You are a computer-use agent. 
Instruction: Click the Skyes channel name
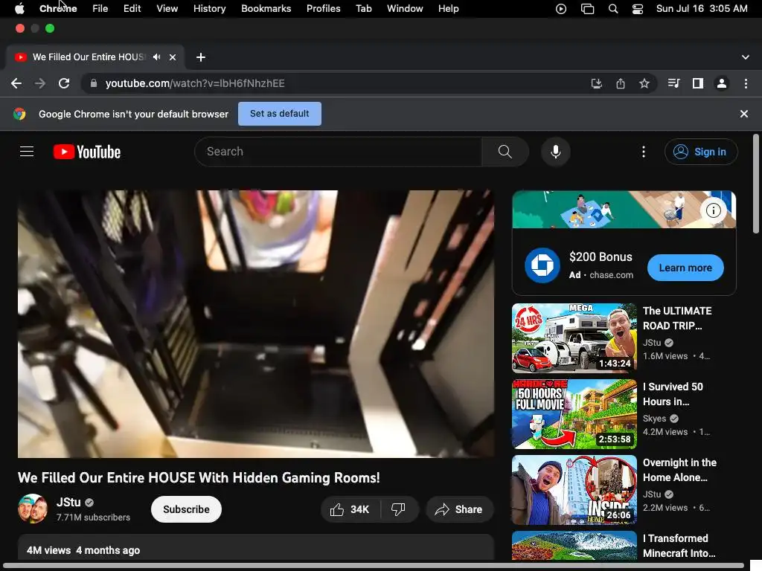[654, 418]
